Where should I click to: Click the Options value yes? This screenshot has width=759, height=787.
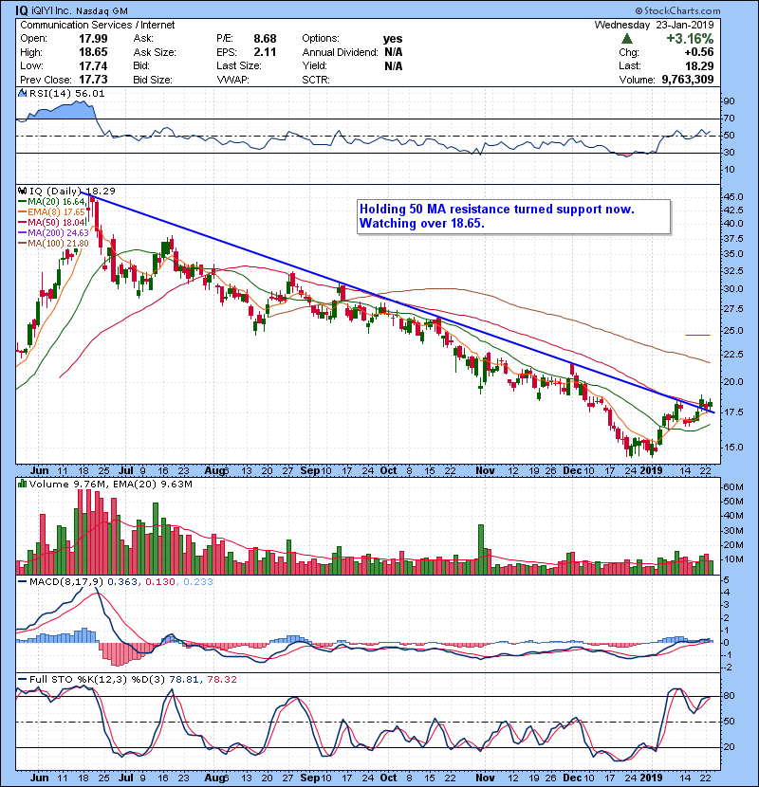tap(393, 39)
